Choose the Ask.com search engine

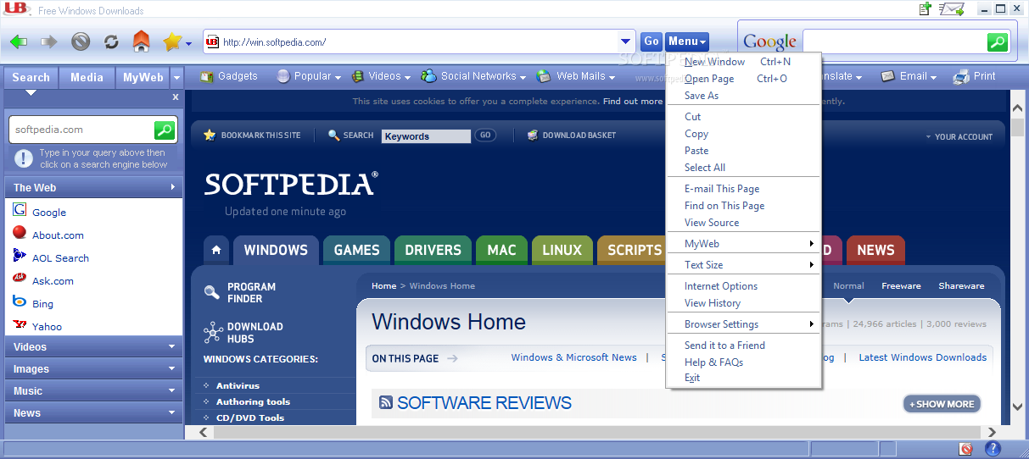(x=53, y=281)
